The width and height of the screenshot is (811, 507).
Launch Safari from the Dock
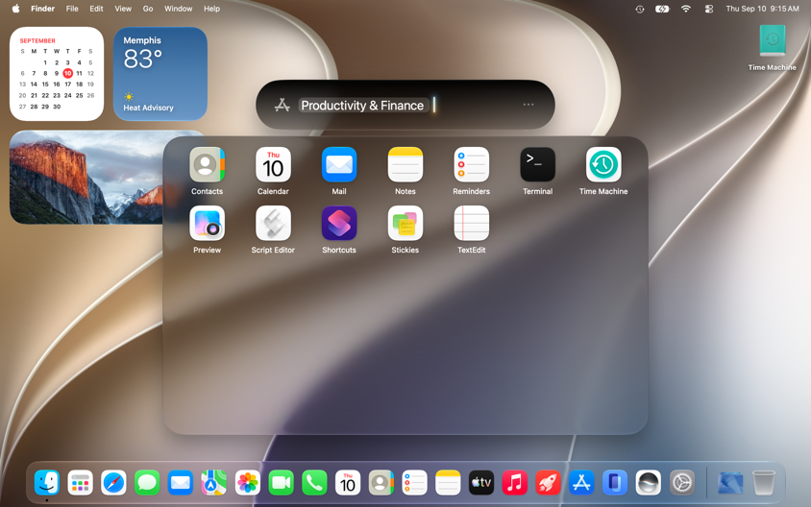coord(113,483)
